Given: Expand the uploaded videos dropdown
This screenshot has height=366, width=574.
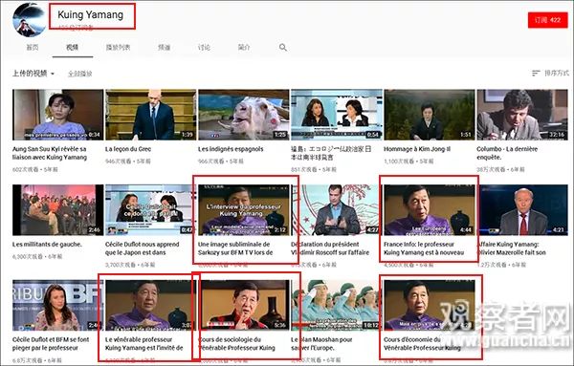Looking at the screenshot, I should pyautogui.click(x=33, y=74).
